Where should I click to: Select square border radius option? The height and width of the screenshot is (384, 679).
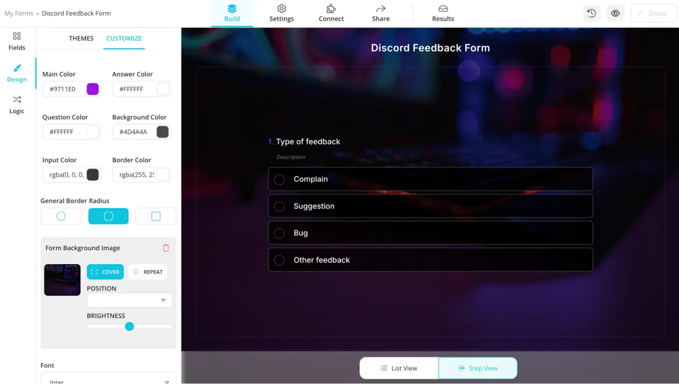pyautogui.click(x=156, y=216)
